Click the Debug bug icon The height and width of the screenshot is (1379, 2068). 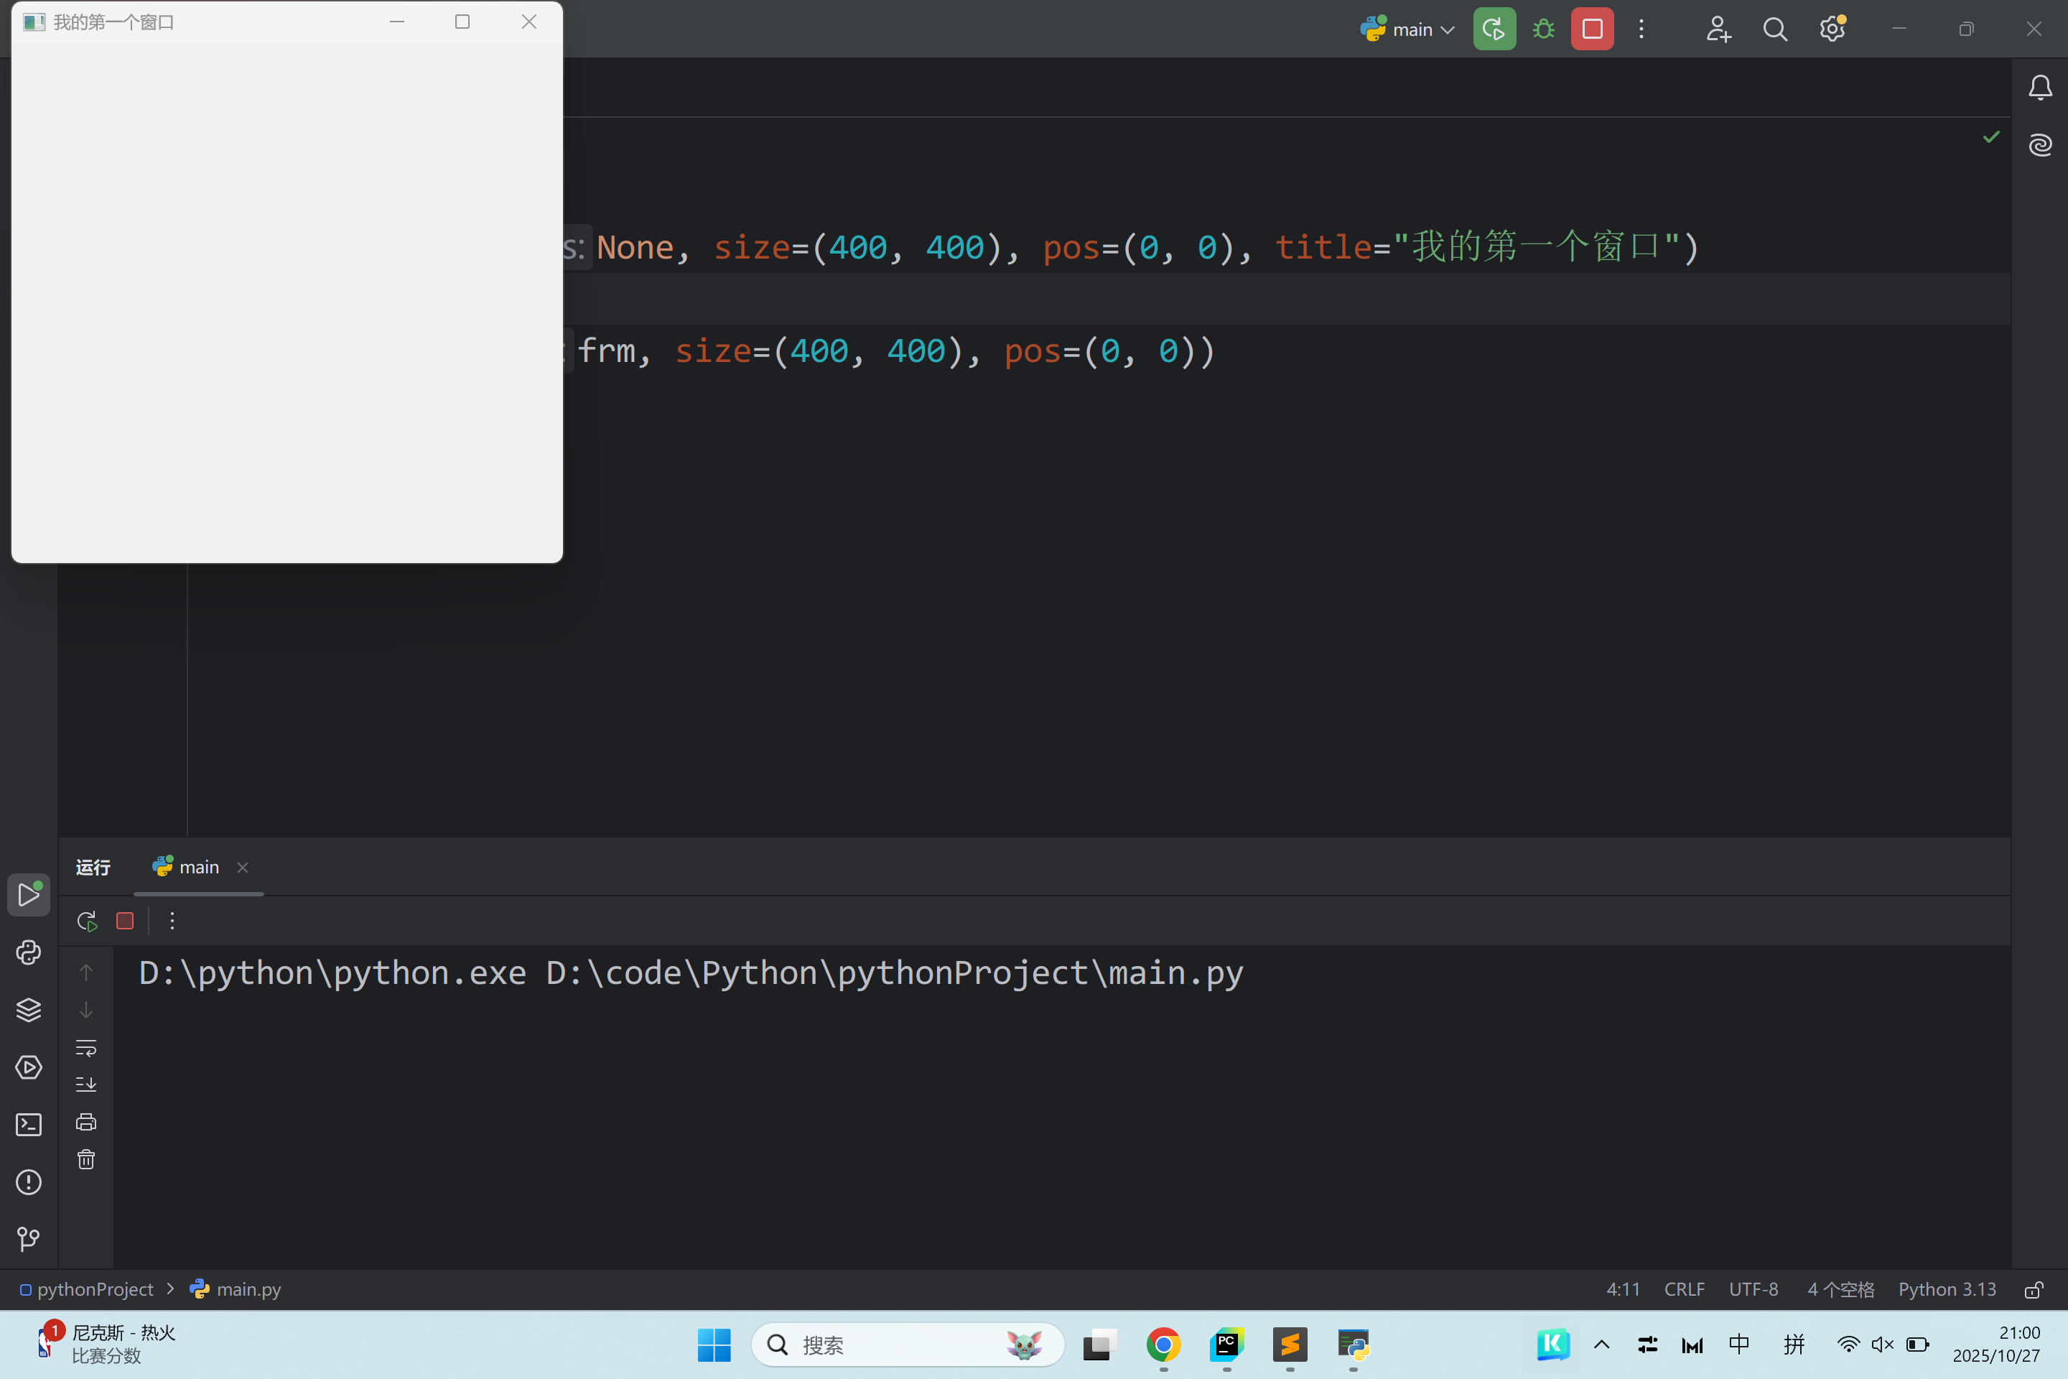[1543, 29]
